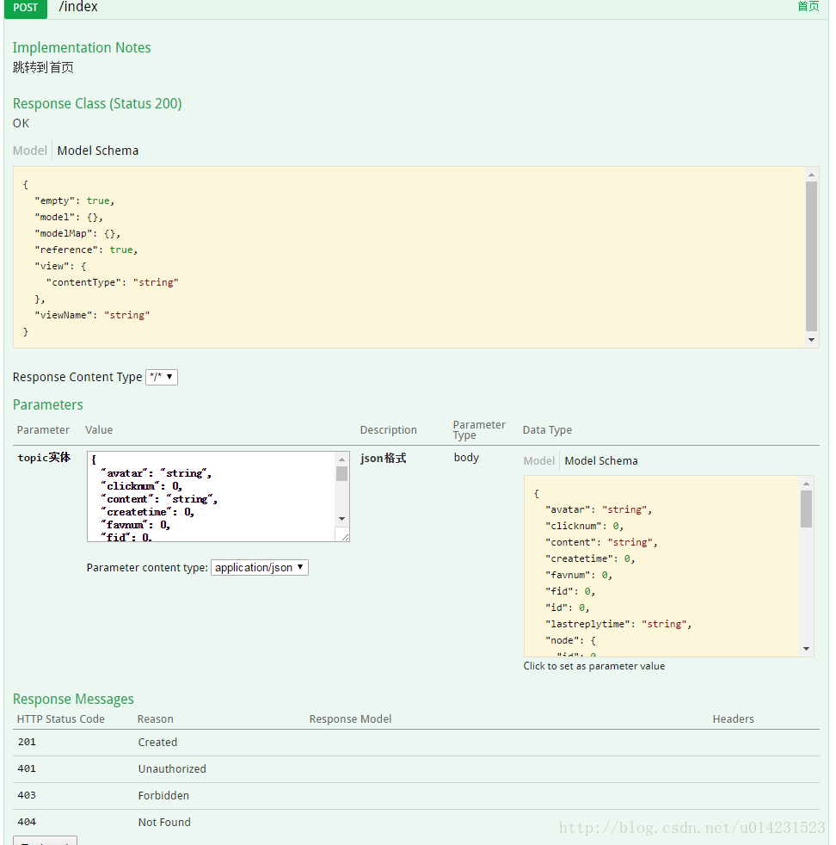Click the 401 status code cell
The height and width of the screenshot is (845, 836).
coord(27,768)
